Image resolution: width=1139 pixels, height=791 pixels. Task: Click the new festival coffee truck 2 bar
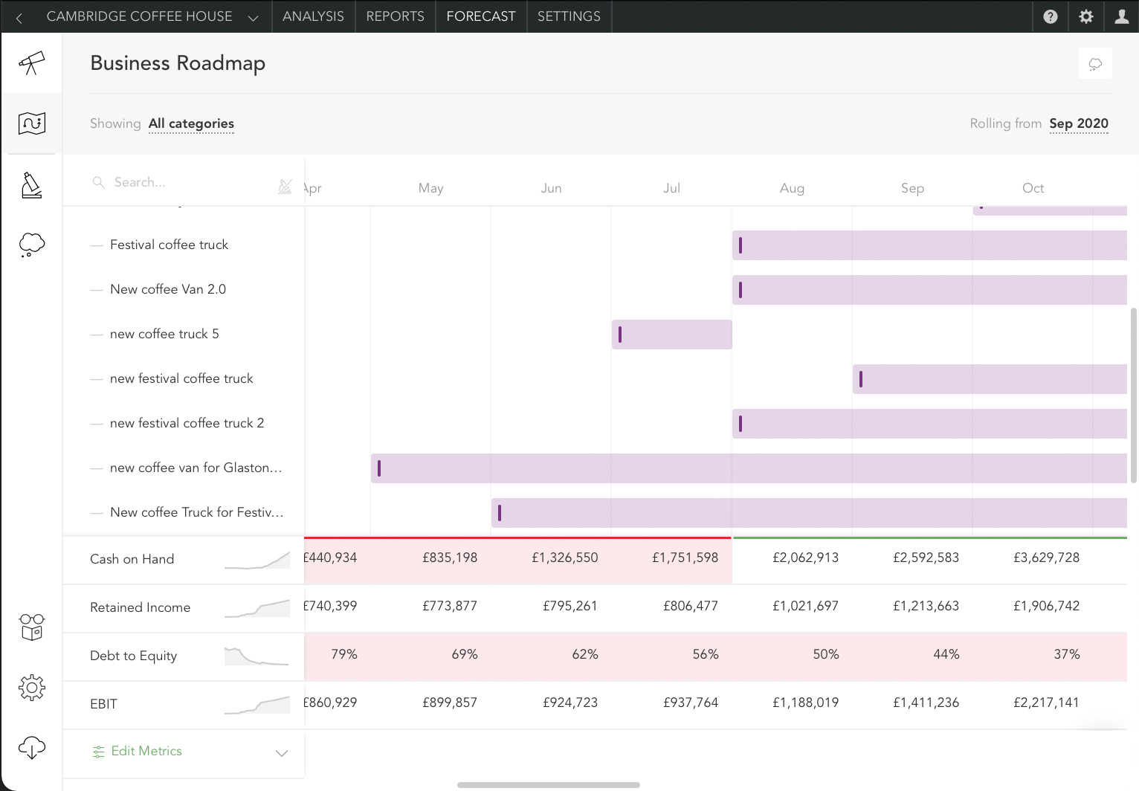coord(929,424)
